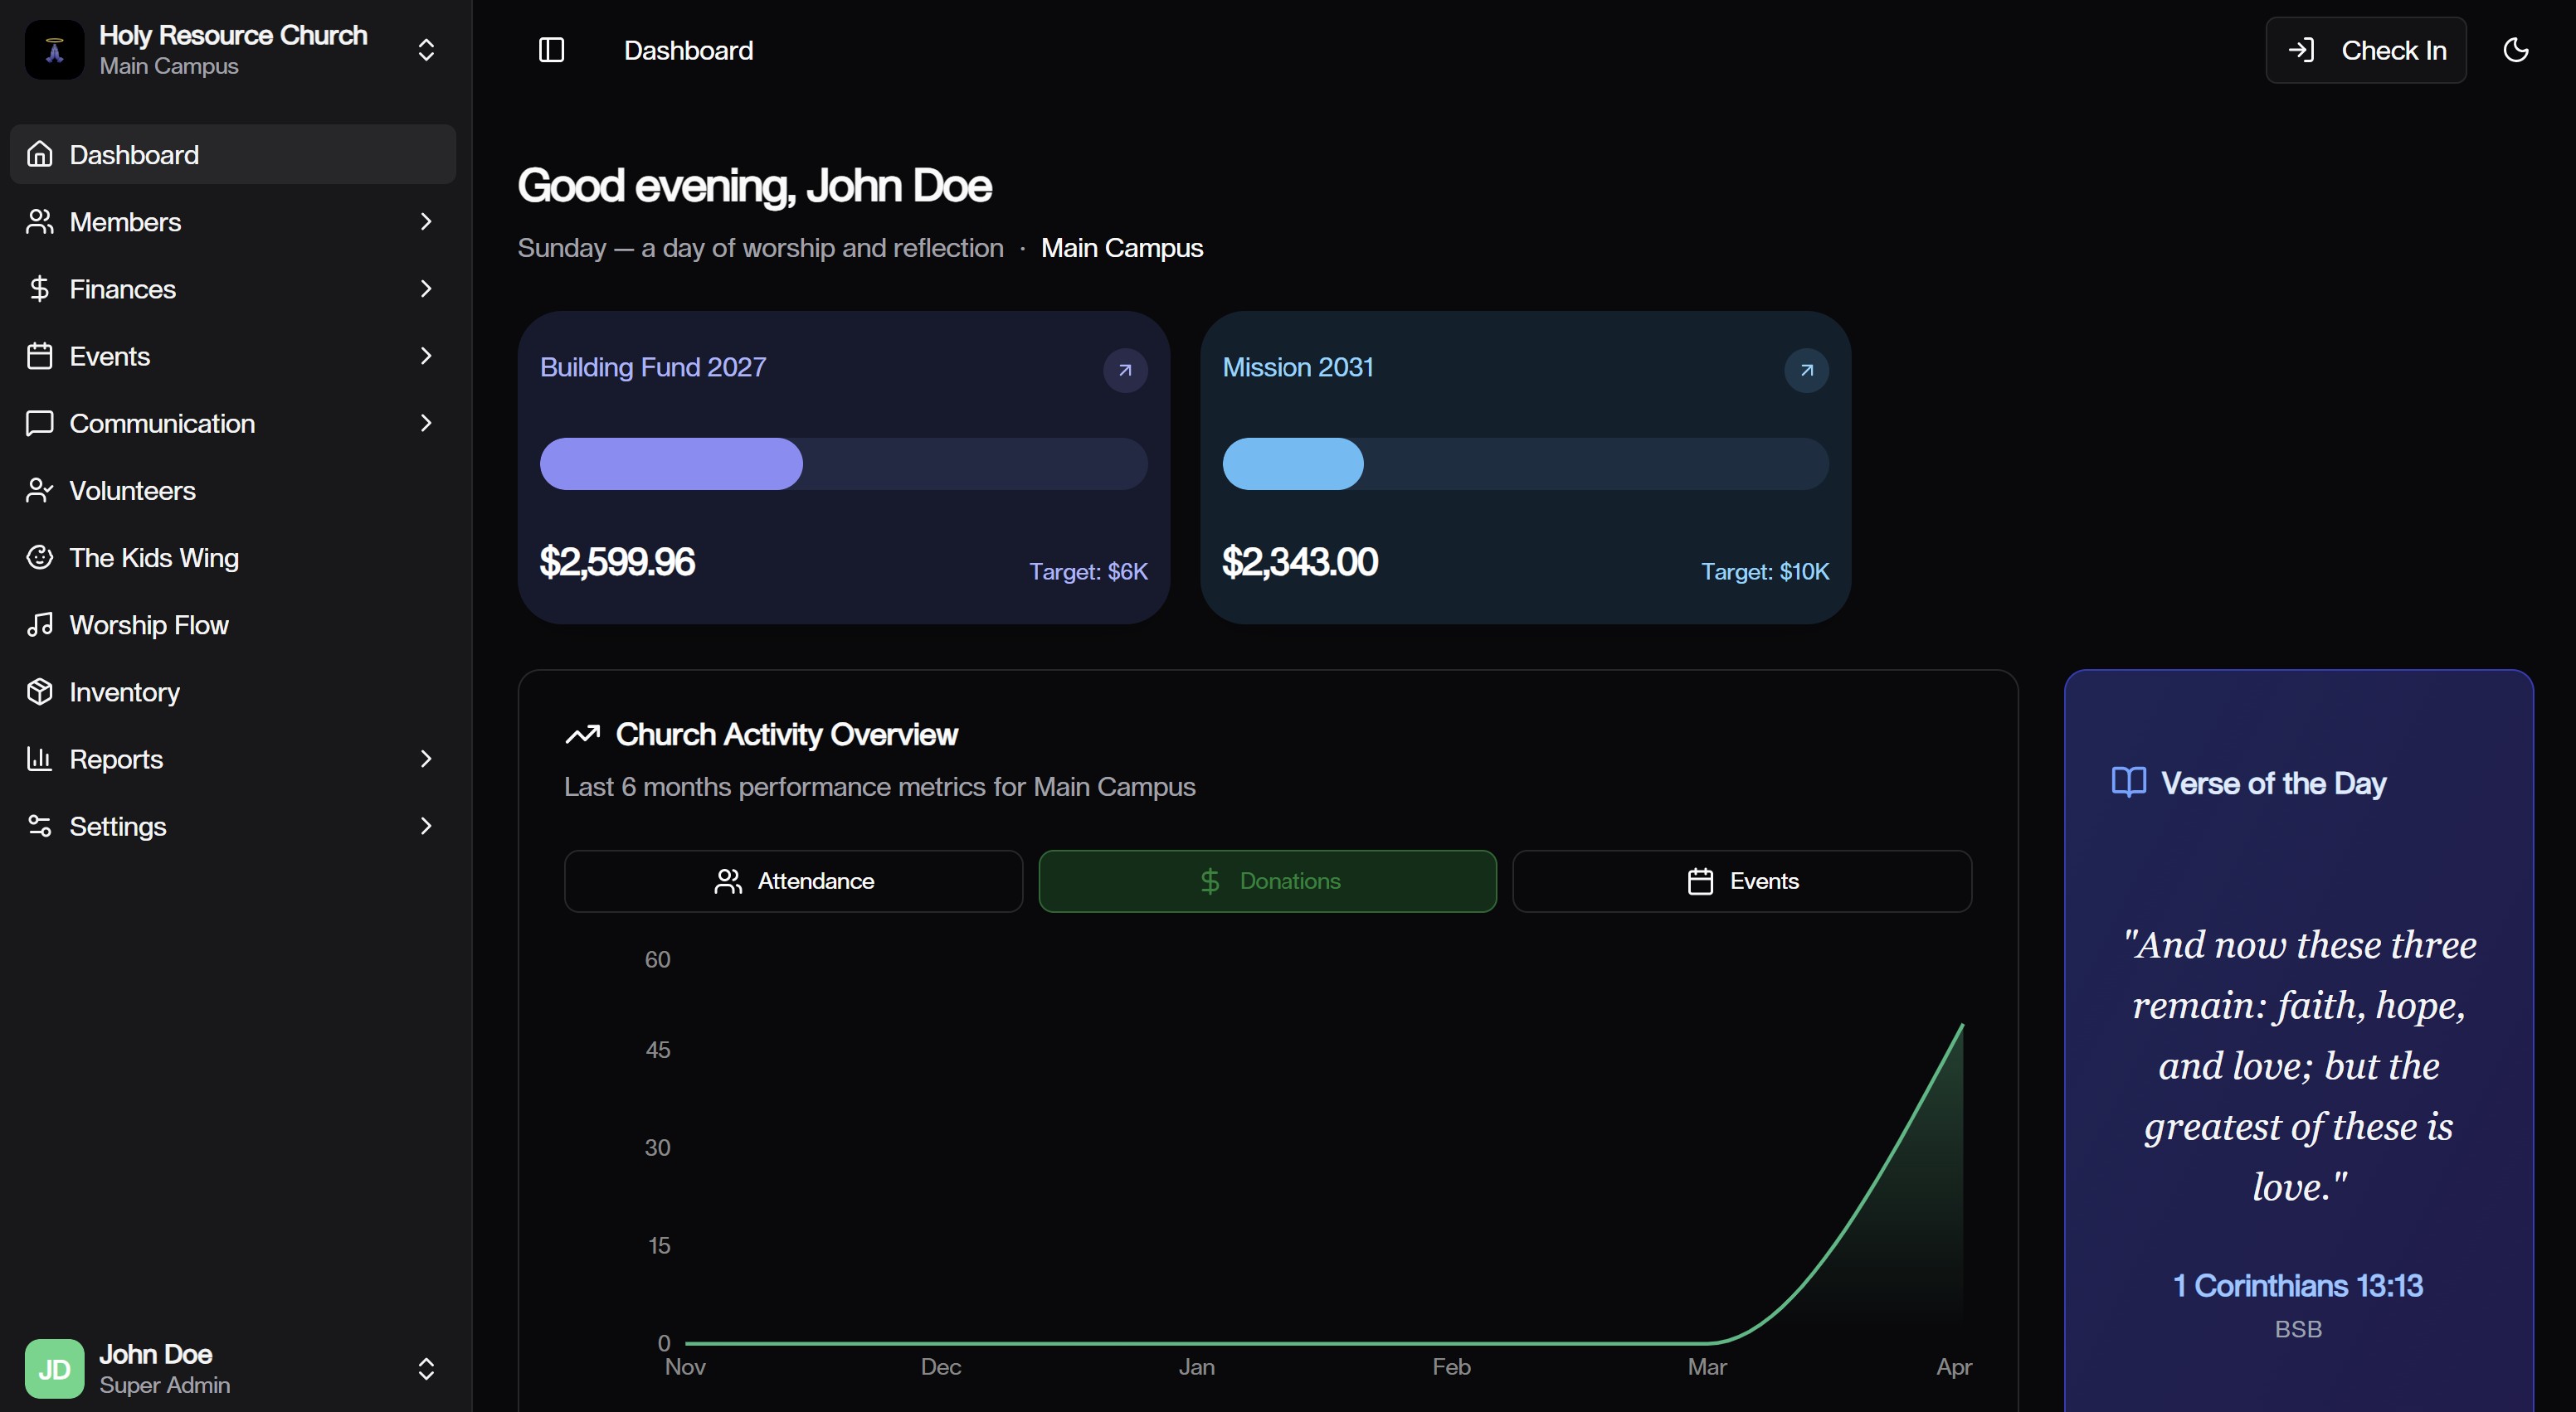The height and width of the screenshot is (1412, 2576).
Task: Click the Holy Resource Church logo icon
Action: (x=54, y=50)
